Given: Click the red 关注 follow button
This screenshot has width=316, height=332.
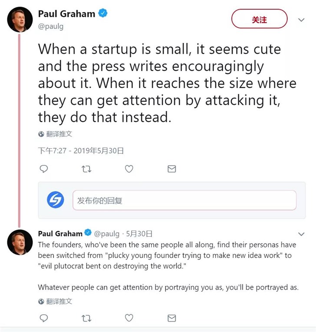Looking at the screenshot, I should (x=259, y=19).
